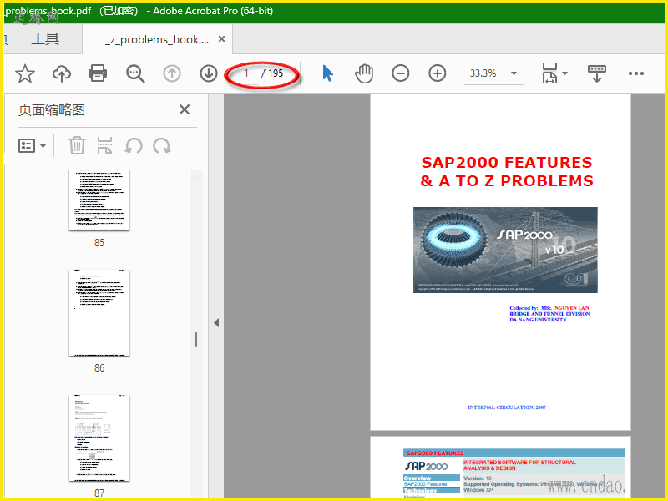Show more tools with three dots

pos(636,73)
